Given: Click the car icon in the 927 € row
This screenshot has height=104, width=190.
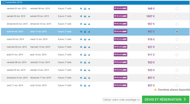Looking at the screenshot, I should pos(89,47).
